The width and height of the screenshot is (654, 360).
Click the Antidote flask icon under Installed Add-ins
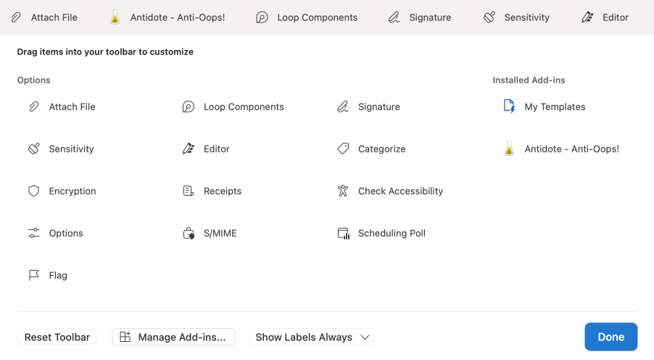click(x=509, y=149)
